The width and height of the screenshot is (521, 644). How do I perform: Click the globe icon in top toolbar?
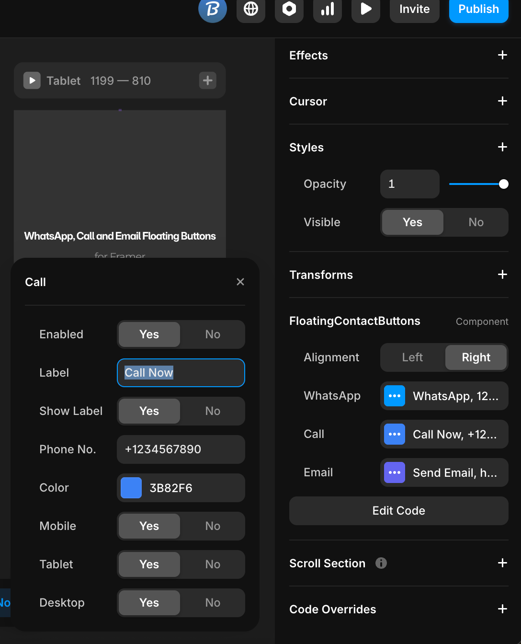251,9
